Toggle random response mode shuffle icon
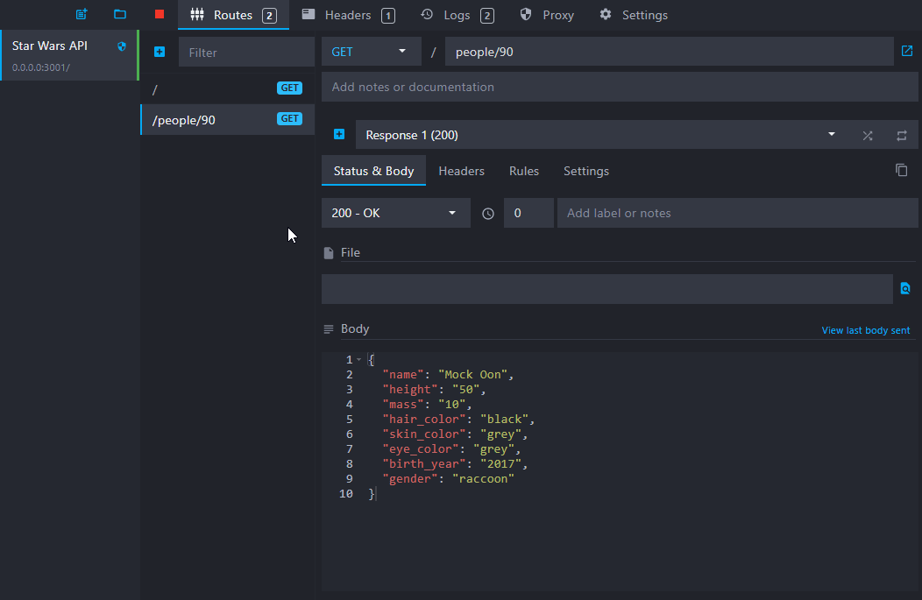The height and width of the screenshot is (600, 922). tap(868, 135)
